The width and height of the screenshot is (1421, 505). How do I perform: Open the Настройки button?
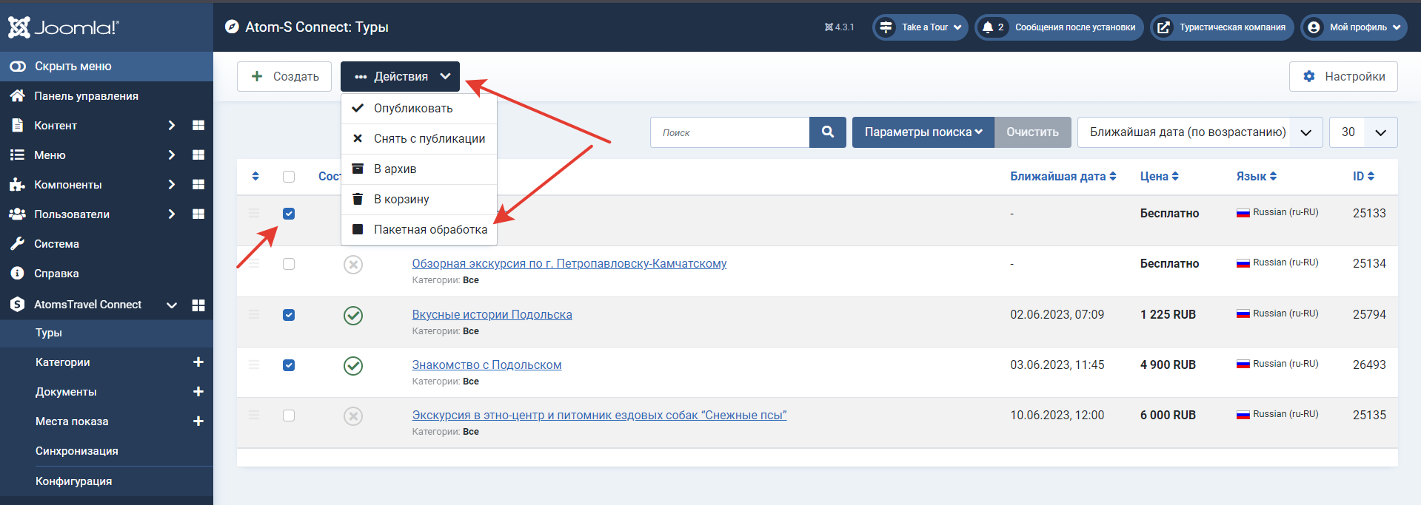pos(1343,76)
